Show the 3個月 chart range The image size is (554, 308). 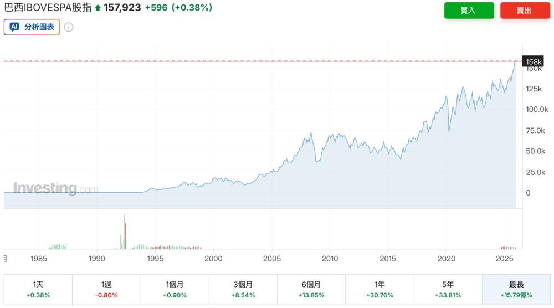(x=243, y=289)
